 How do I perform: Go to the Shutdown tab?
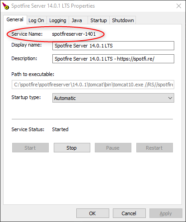(123, 20)
